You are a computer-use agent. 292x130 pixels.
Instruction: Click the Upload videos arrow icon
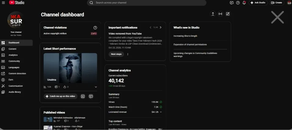213,14
